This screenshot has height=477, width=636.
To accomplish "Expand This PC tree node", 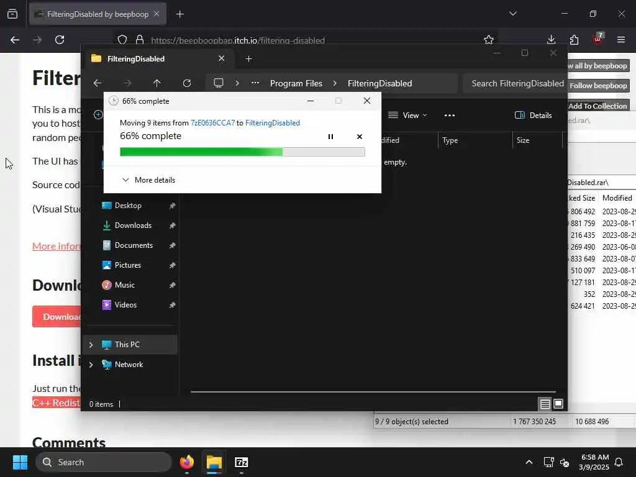I will [x=91, y=345].
